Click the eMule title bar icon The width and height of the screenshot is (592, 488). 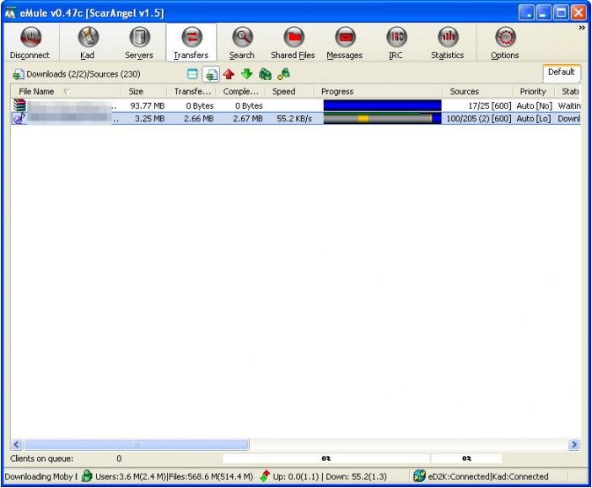coord(11,13)
